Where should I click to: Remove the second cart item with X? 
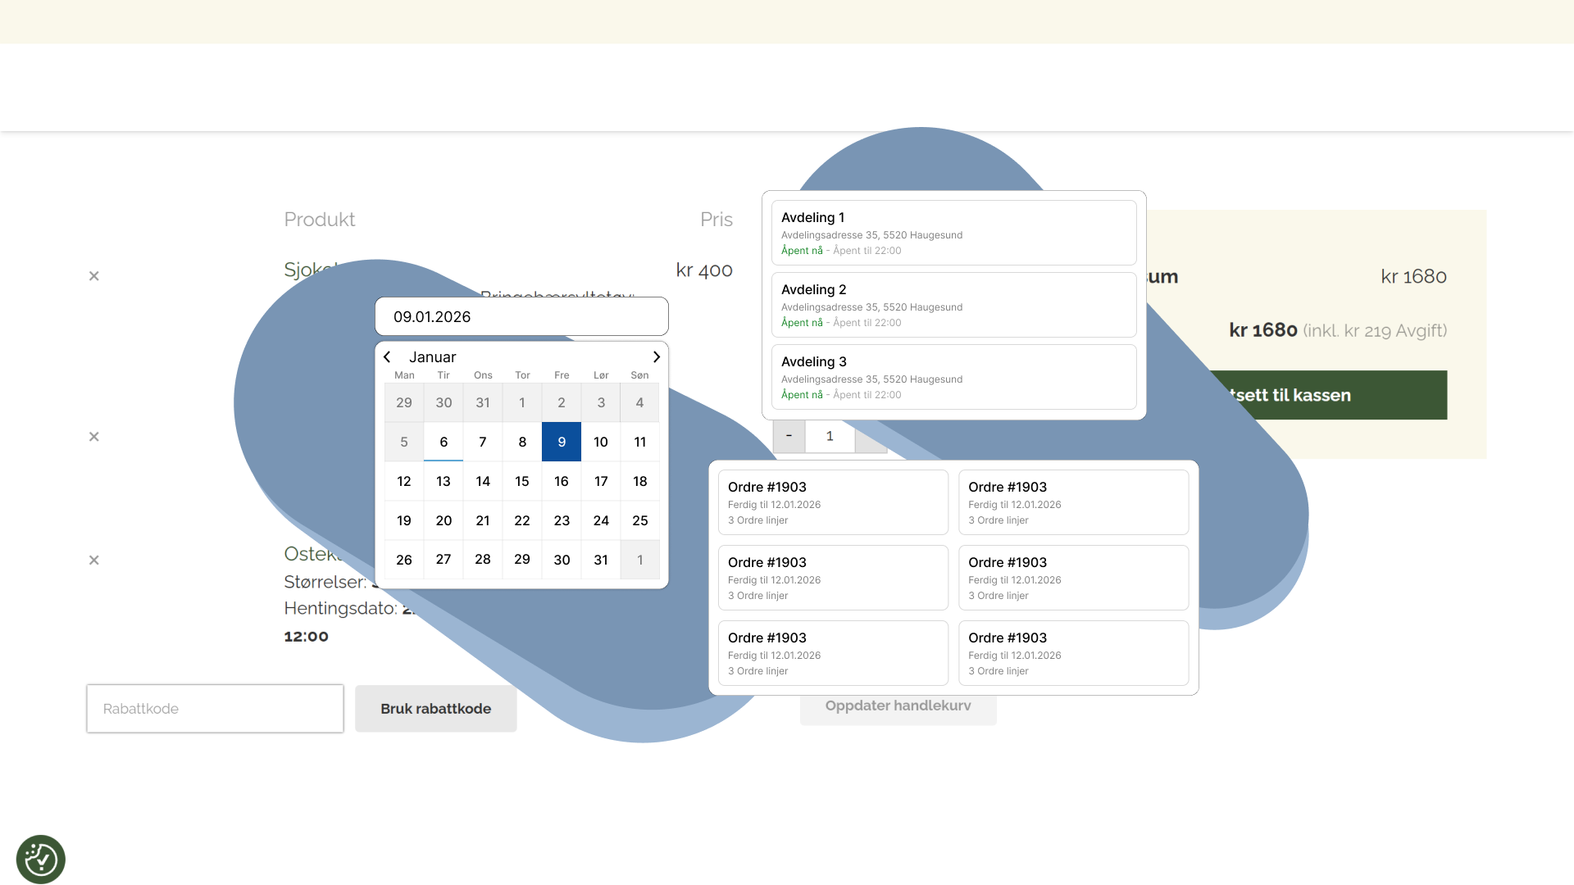[94, 437]
